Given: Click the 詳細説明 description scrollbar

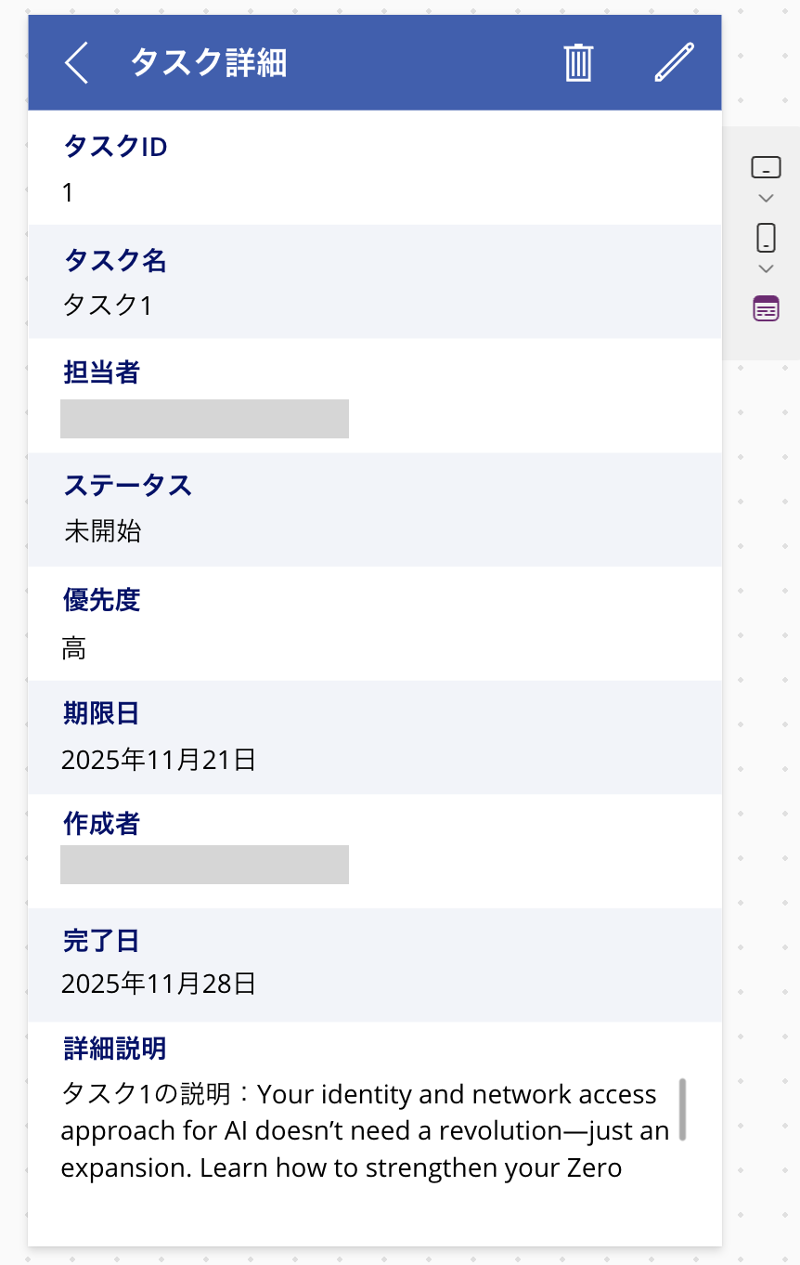Looking at the screenshot, I should [683, 1109].
